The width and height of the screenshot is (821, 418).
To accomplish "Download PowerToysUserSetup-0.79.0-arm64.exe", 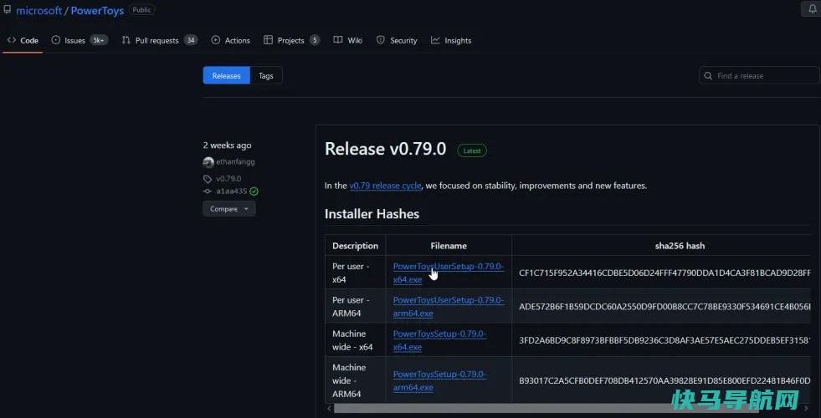I will coord(449,307).
